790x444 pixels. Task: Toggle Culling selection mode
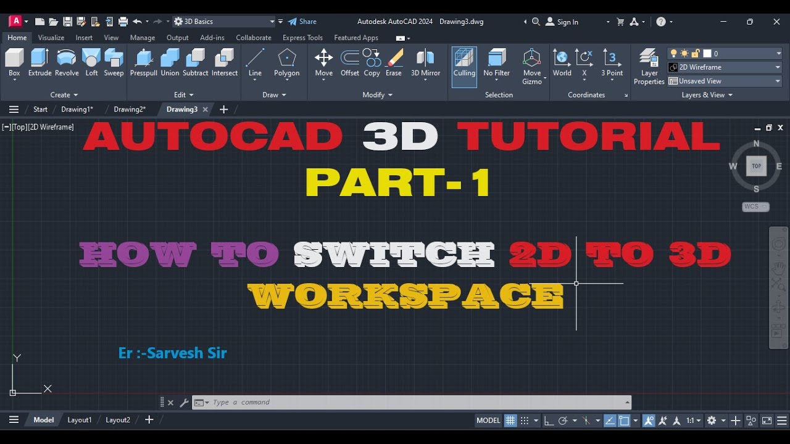464,67
